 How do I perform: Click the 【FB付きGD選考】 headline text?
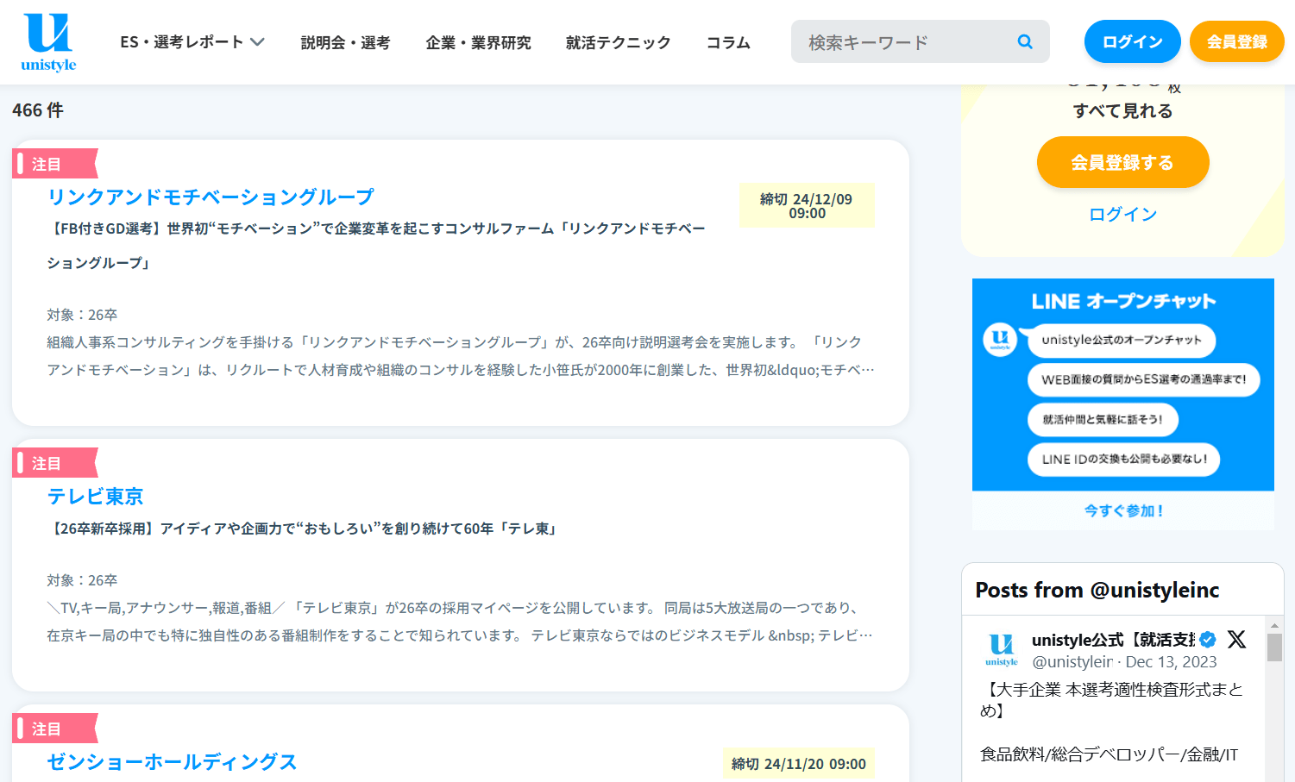(x=376, y=246)
